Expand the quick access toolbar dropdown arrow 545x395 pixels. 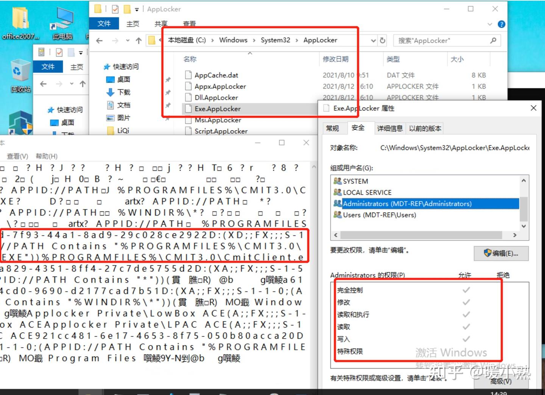pos(137,9)
